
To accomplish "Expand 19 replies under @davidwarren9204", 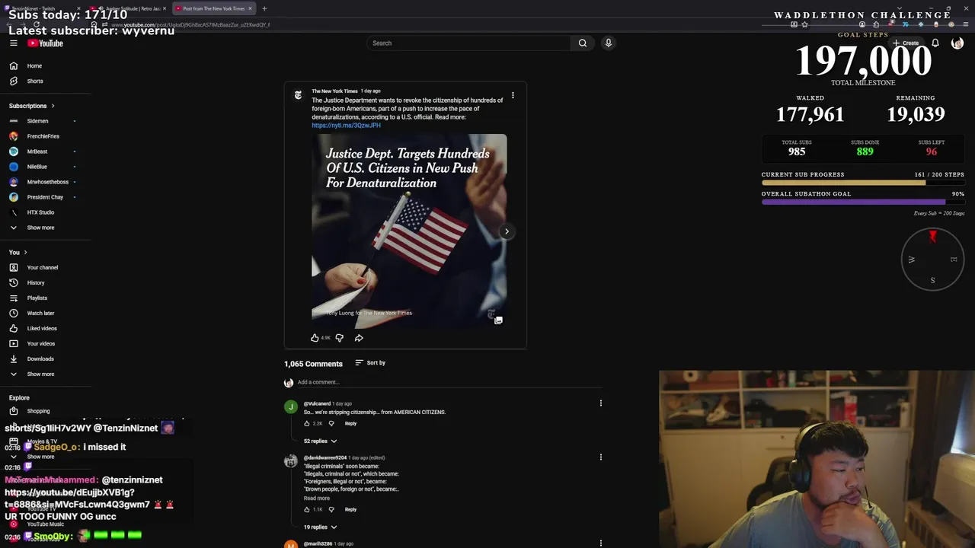I will pyautogui.click(x=320, y=527).
